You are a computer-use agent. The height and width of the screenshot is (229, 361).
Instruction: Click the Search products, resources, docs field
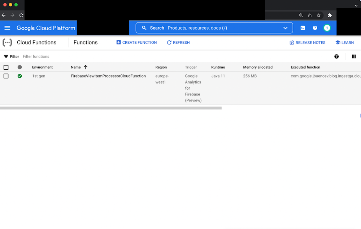tap(214, 28)
